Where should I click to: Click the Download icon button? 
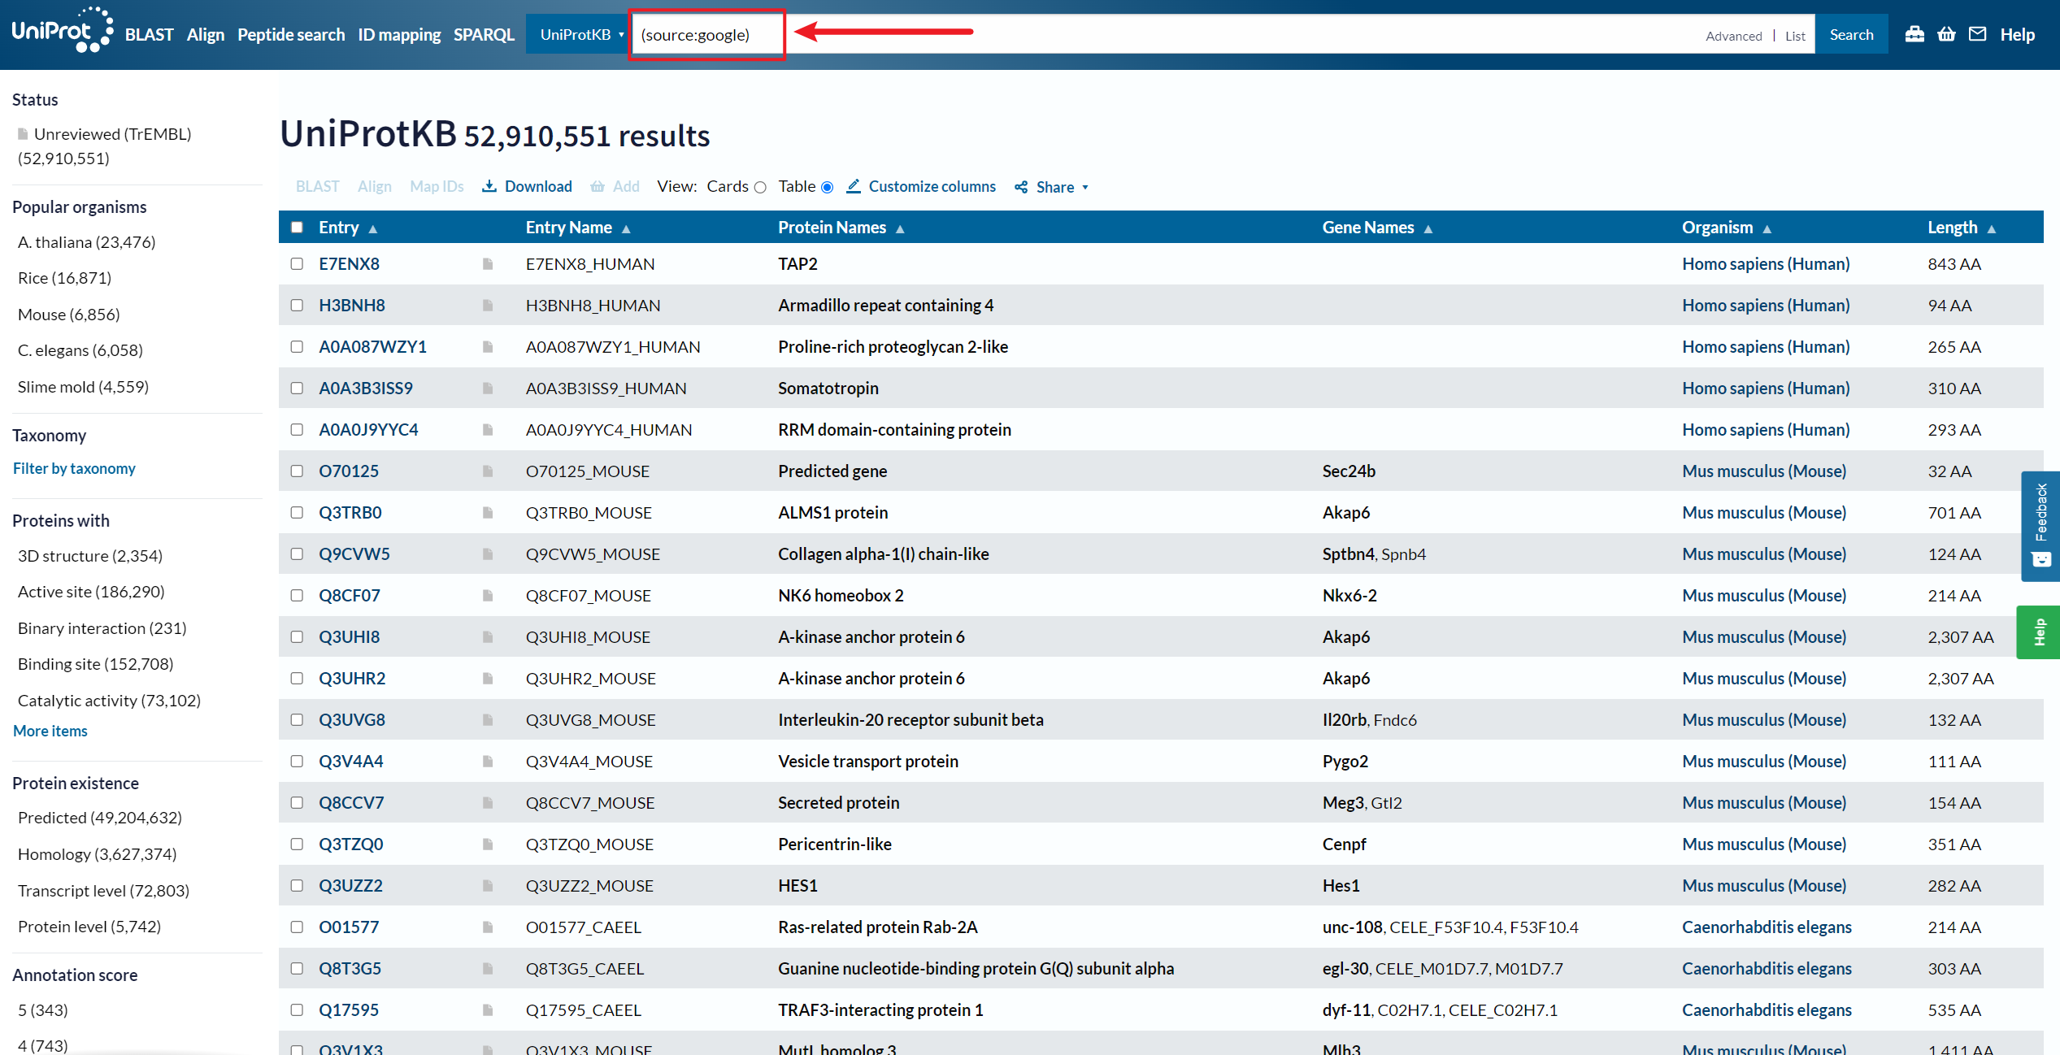[x=489, y=186]
